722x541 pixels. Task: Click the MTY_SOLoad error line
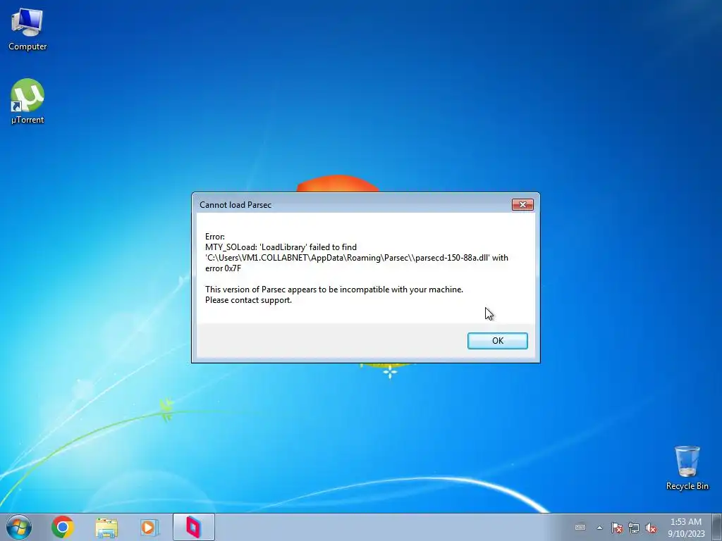[x=281, y=247]
